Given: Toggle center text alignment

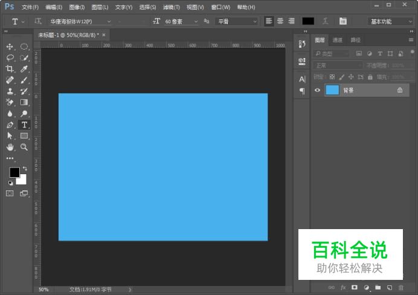Looking at the screenshot, I should [x=280, y=21].
